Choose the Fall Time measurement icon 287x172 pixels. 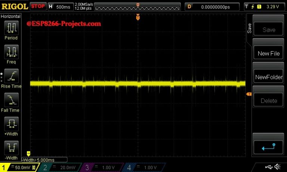pos(11,100)
